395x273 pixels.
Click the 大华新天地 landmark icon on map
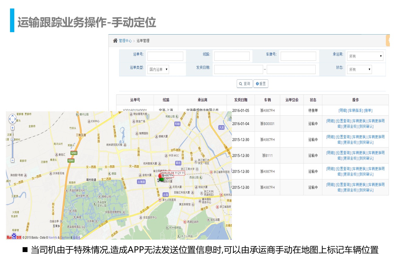[x=50, y=174]
